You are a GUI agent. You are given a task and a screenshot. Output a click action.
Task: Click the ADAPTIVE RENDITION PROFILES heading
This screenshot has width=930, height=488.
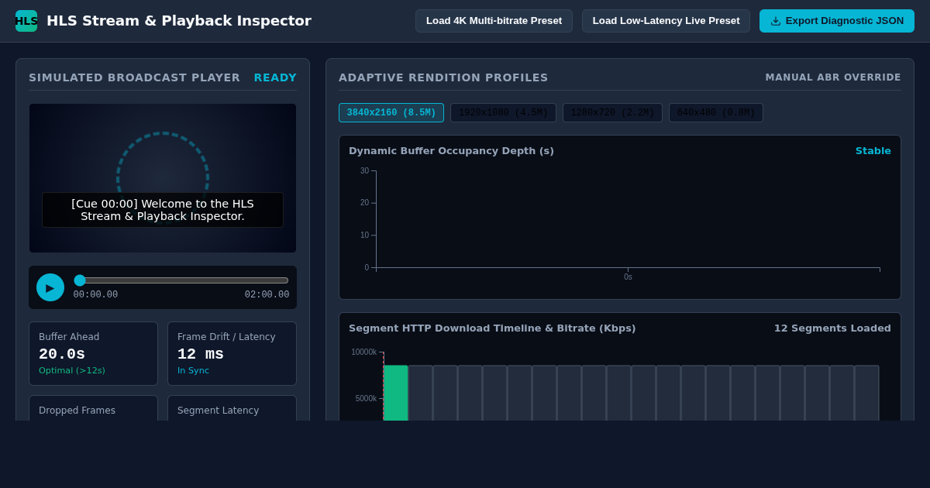(x=443, y=77)
